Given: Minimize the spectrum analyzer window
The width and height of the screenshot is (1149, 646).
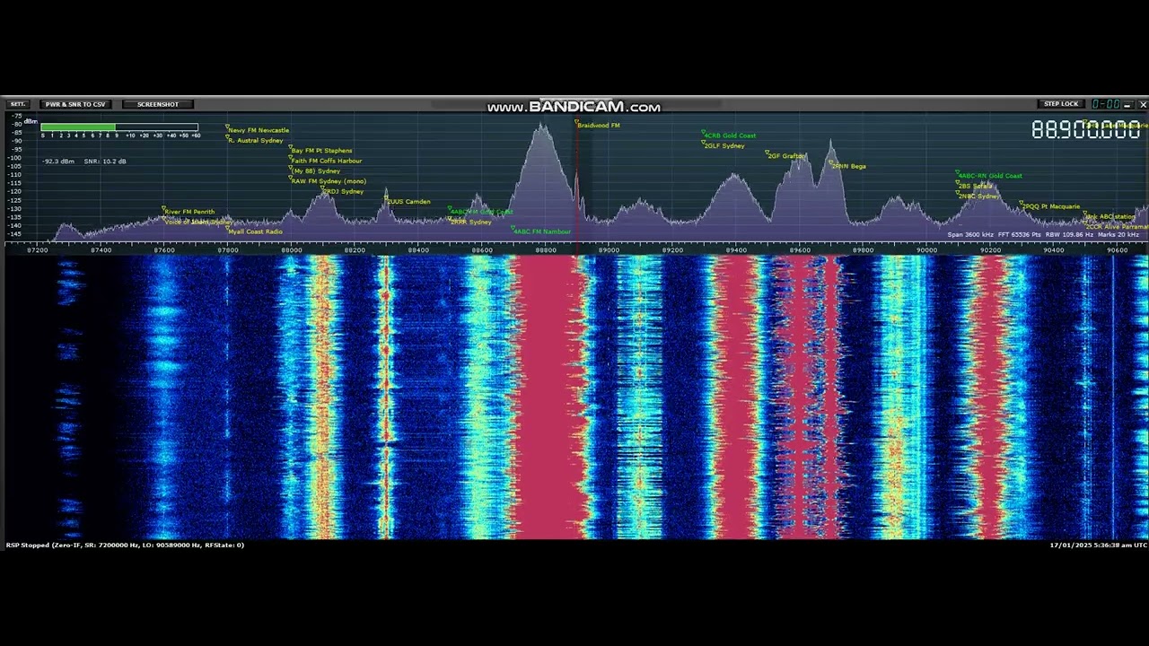Looking at the screenshot, I should (1128, 105).
